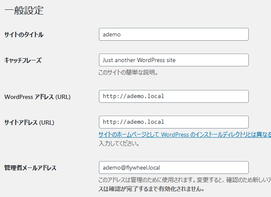Click the キャッチフレーズ field with Just another WordPress site
This screenshot has width=271, height=197.
click(x=174, y=60)
